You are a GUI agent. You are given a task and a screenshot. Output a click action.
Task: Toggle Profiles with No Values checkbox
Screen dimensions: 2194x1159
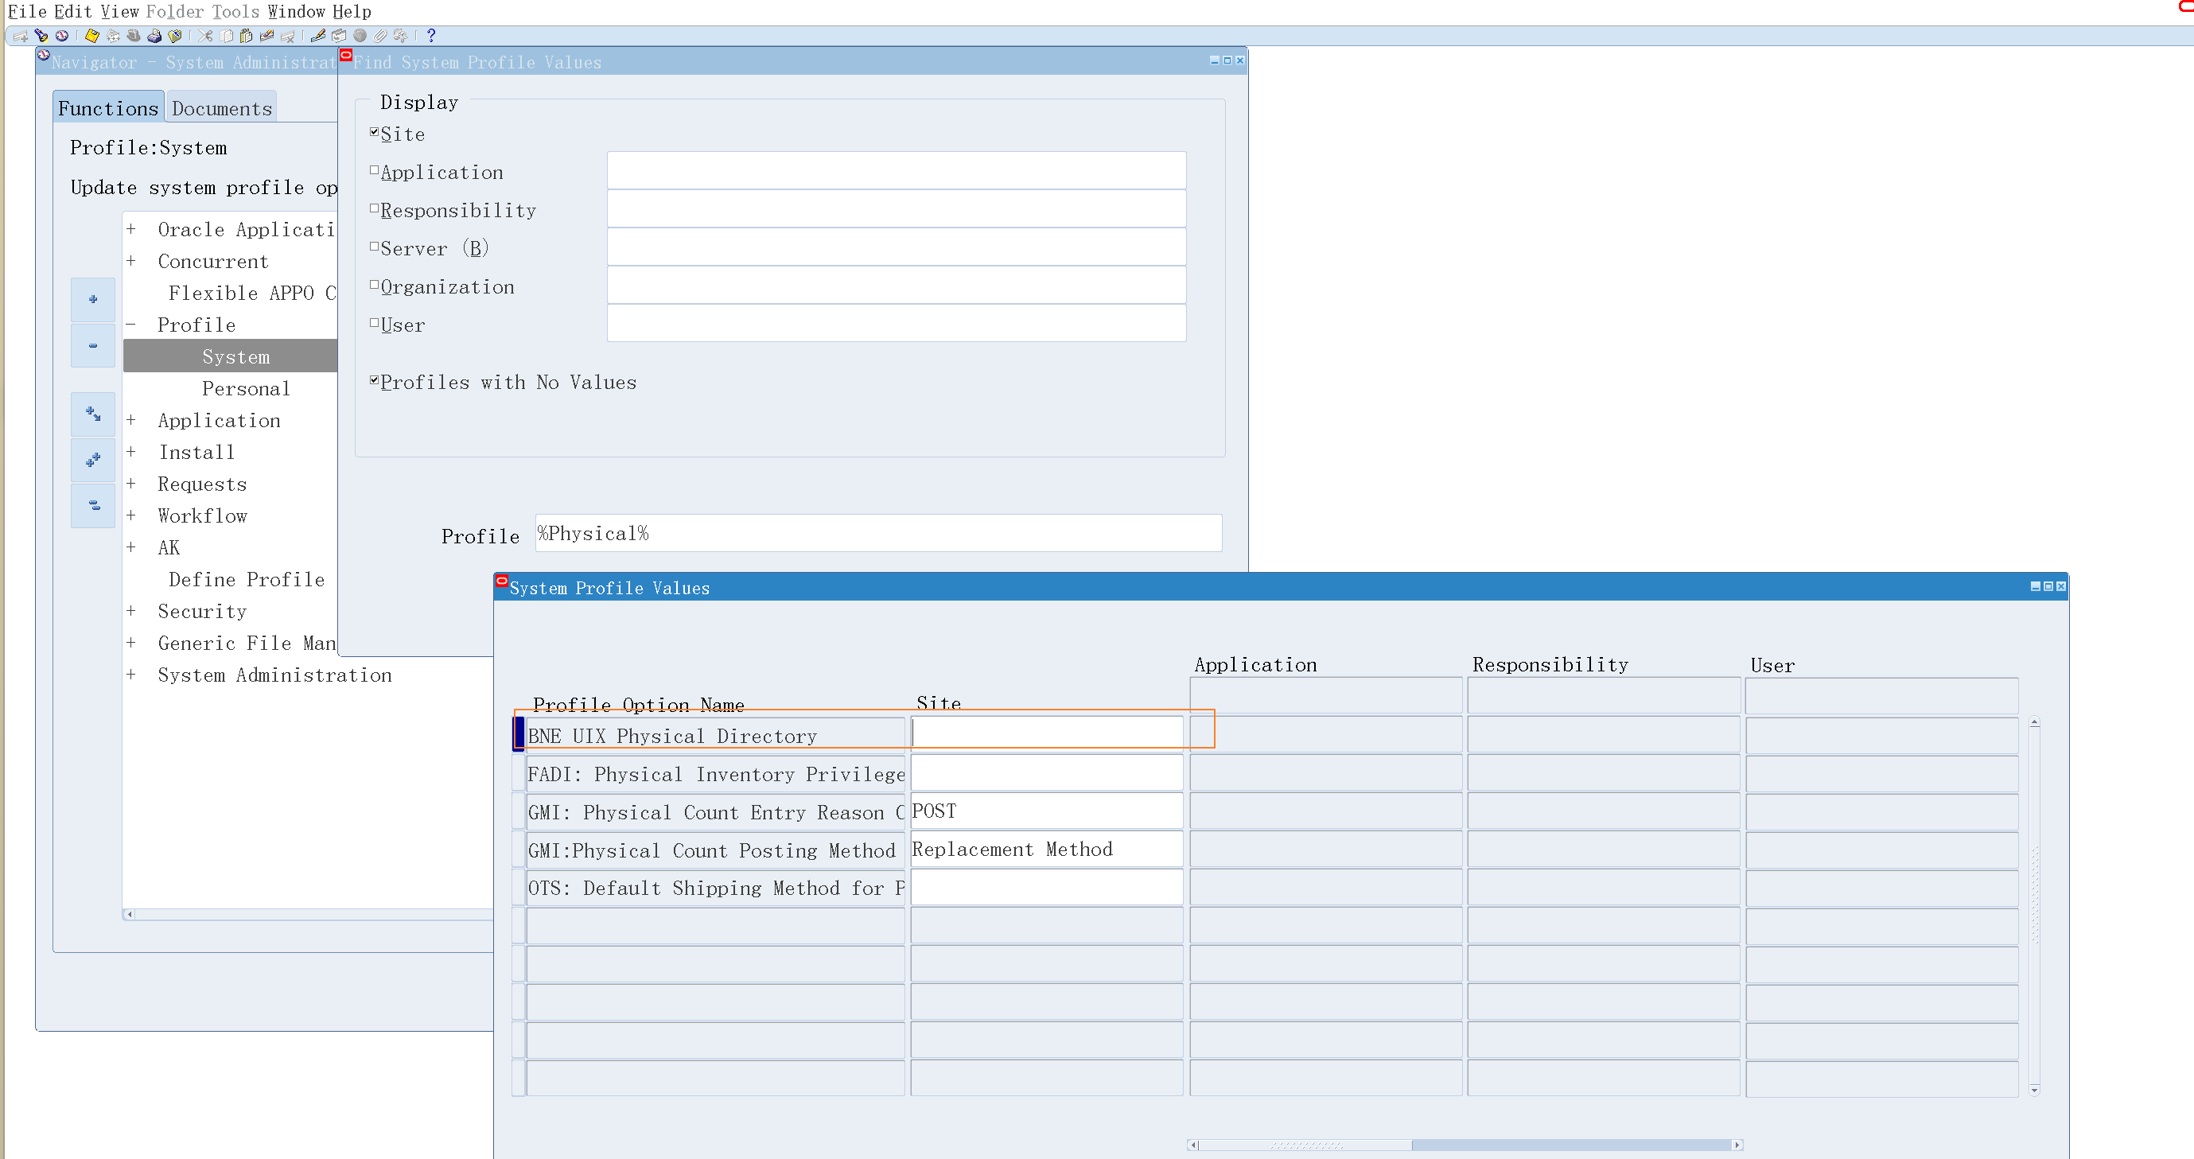374,381
